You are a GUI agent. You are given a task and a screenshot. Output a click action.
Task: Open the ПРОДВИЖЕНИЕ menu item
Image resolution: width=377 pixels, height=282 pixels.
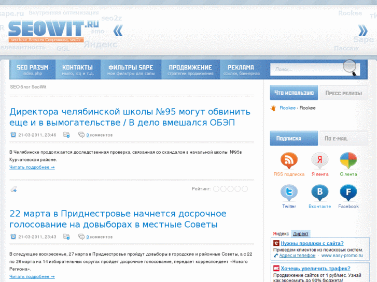coord(190,70)
